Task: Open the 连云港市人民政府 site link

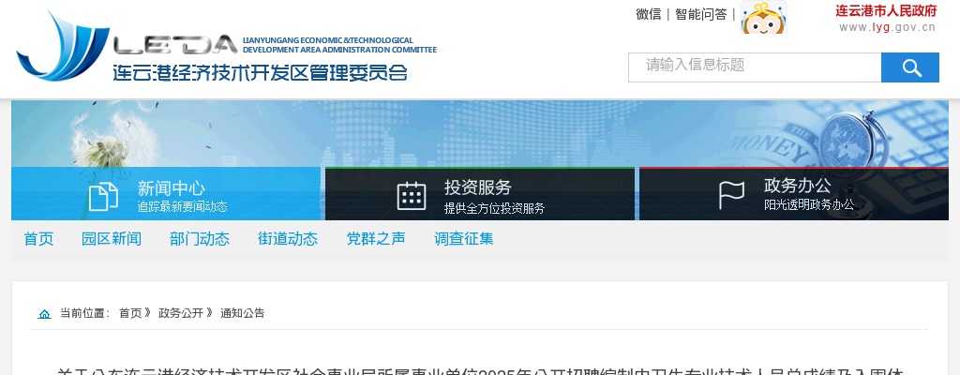Action: (886, 18)
